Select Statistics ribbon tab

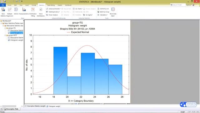click(x=42, y=5)
